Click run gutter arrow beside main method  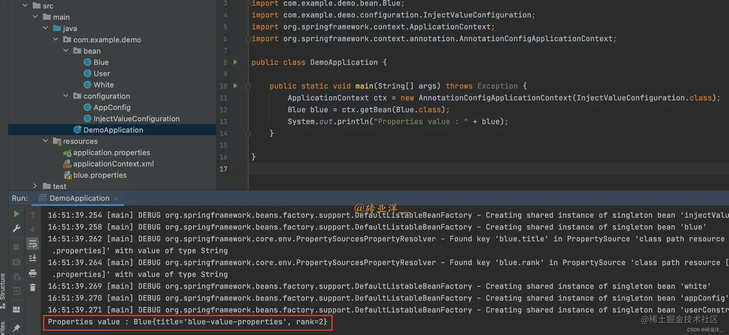pyautogui.click(x=235, y=86)
